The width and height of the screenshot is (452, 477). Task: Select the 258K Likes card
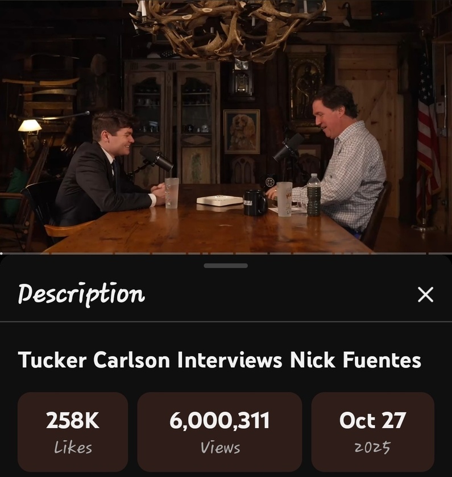(x=73, y=432)
